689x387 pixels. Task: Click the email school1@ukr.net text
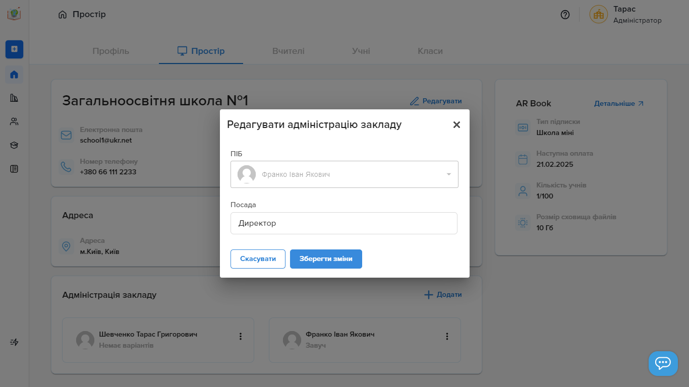[106, 140]
